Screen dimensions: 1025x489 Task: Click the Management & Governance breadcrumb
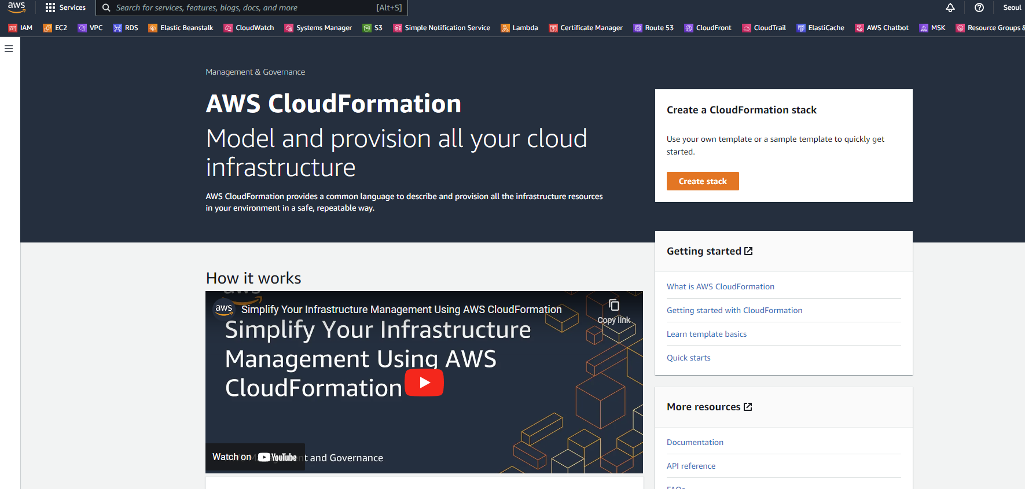click(x=255, y=72)
